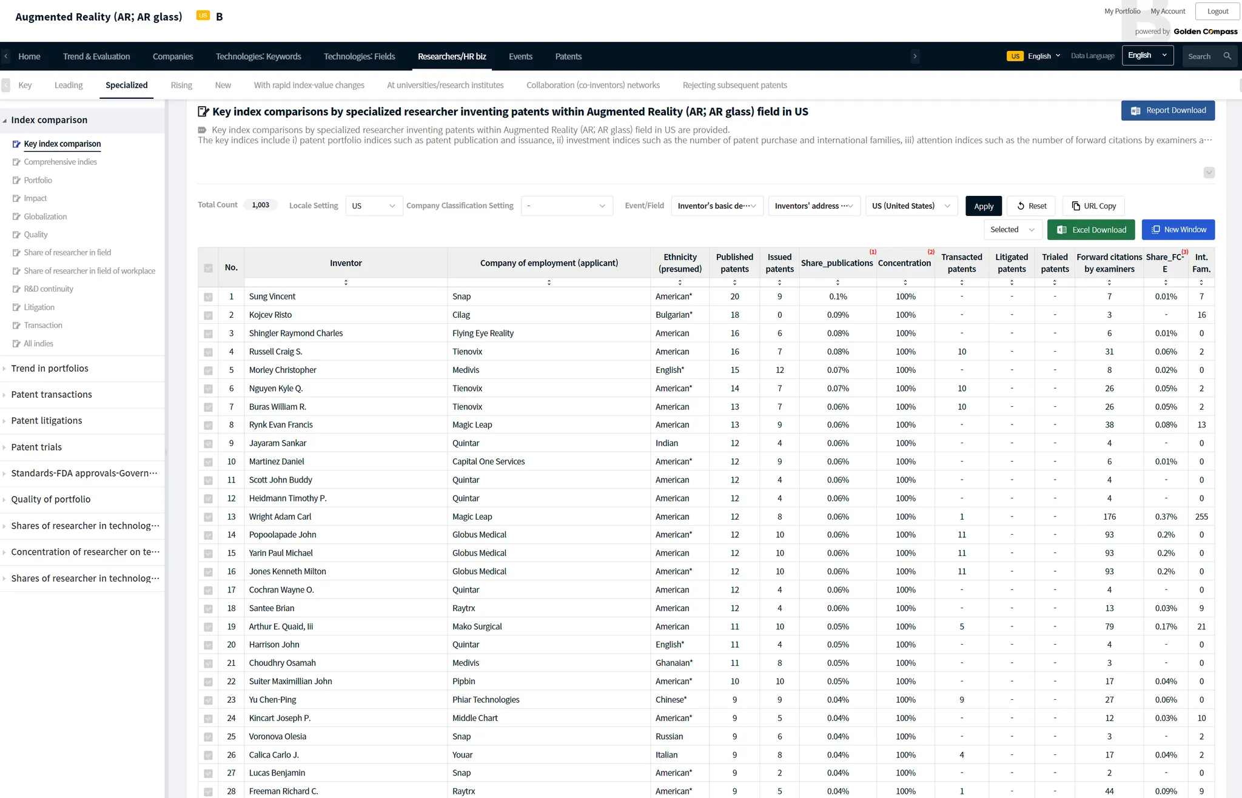The height and width of the screenshot is (798, 1242).
Task: Expand the Patent litigations section
Action: pos(47,421)
